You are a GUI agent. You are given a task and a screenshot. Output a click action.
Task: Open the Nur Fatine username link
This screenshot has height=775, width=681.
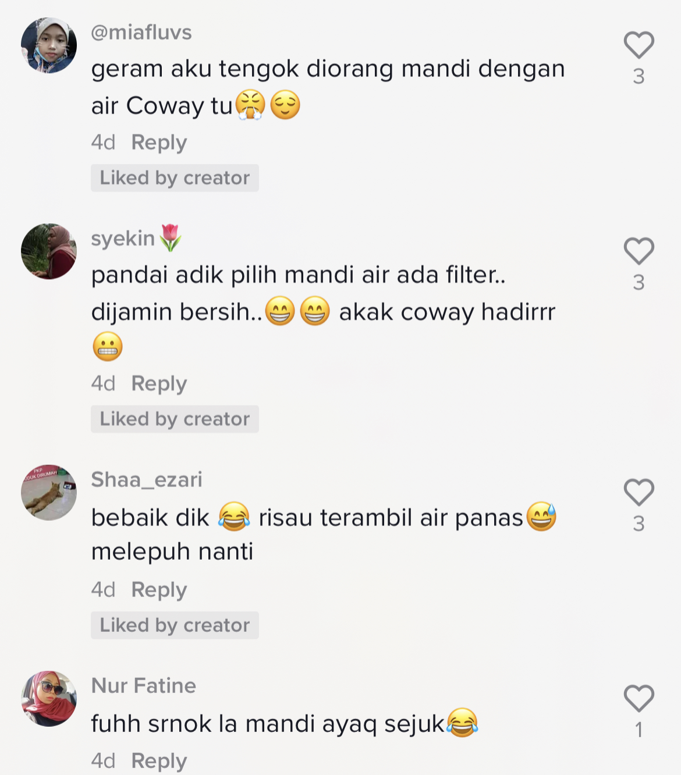[x=144, y=686]
